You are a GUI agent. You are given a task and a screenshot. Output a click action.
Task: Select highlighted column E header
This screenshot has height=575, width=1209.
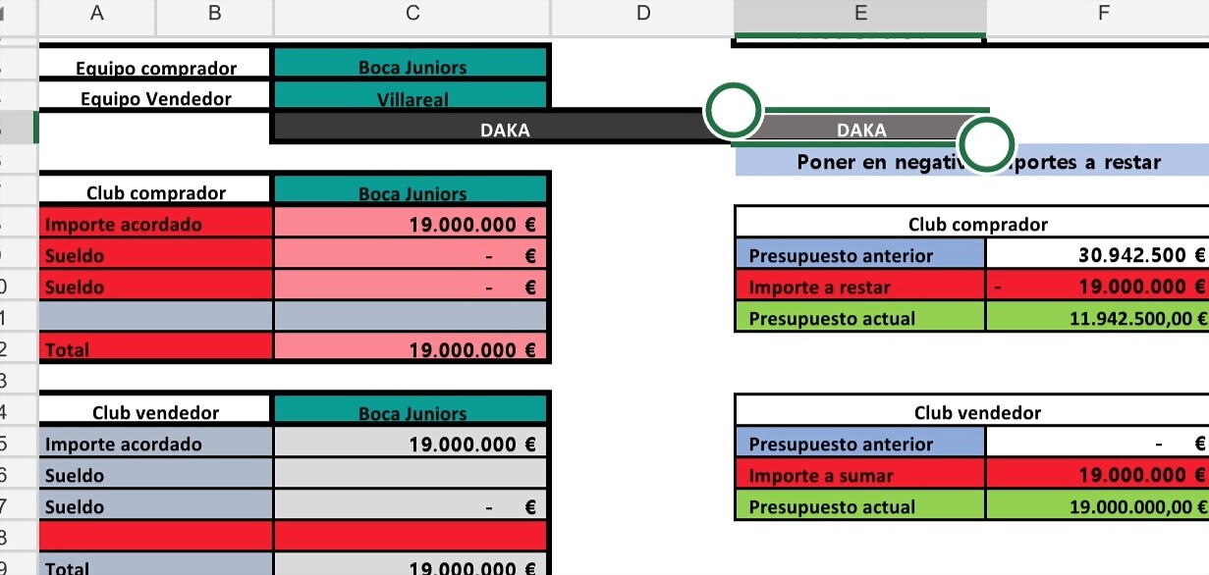pyautogui.click(x=860, y=14)
